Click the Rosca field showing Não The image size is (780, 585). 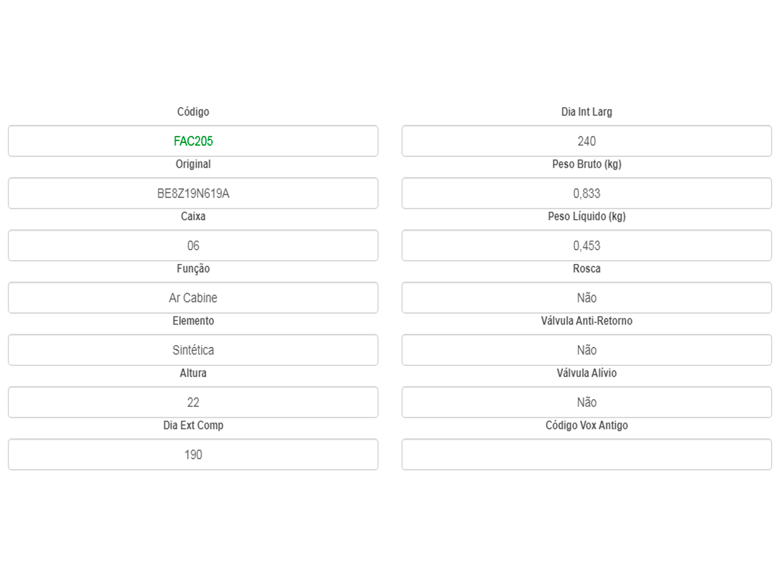pyautogui.click(x=586, y=298)
